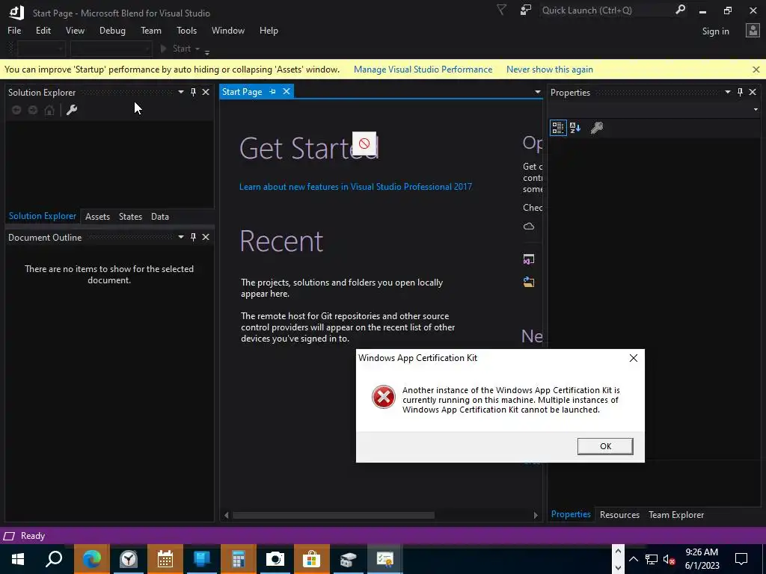766x574 pixels.
Task: Click the feedback notifications flag icon
Action: point(501,10)
